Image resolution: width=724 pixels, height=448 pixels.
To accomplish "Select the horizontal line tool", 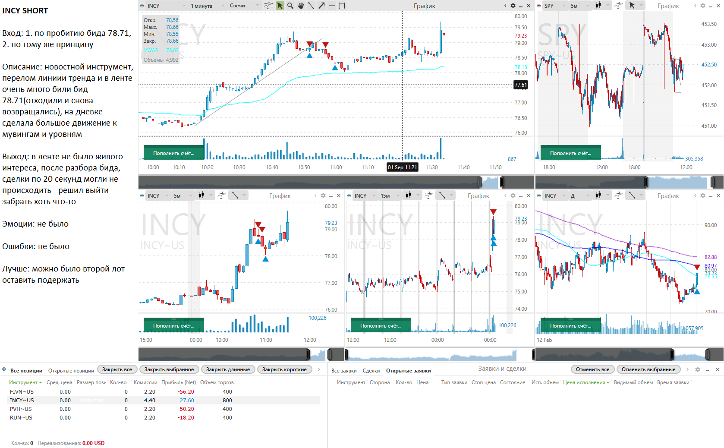I will pyautogui.click(x=332, y=6).
